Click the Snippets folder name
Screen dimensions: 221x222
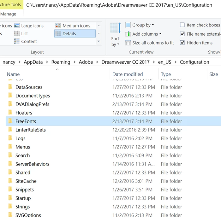(x=25, y=190)
